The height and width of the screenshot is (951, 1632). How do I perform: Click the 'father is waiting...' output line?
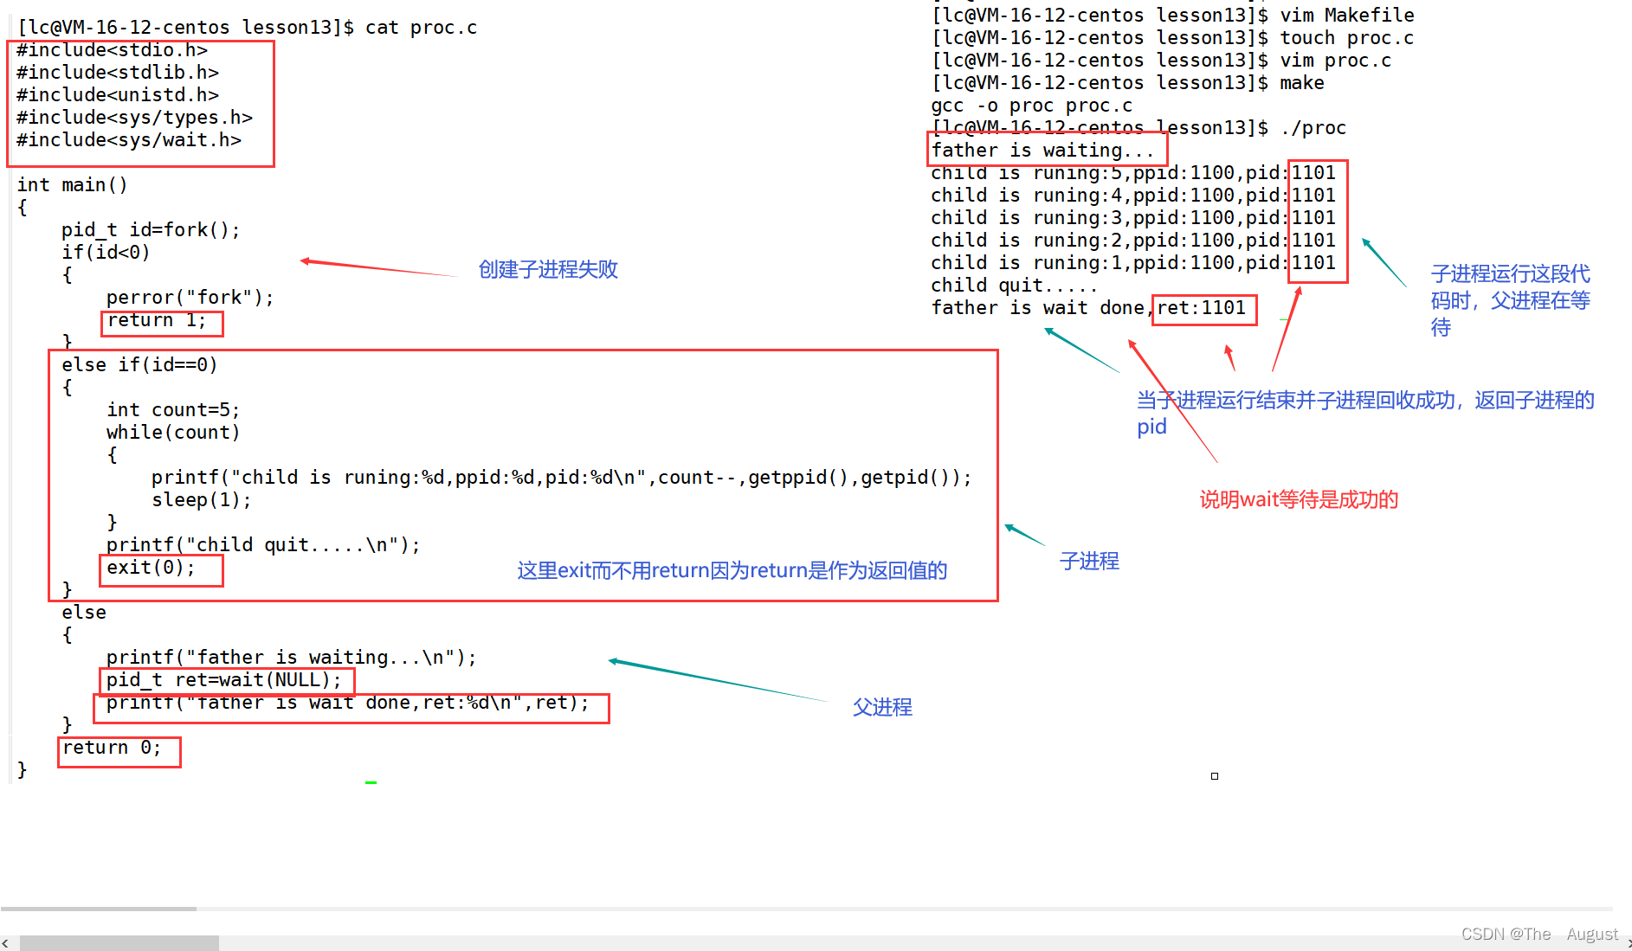(1042, 151)
